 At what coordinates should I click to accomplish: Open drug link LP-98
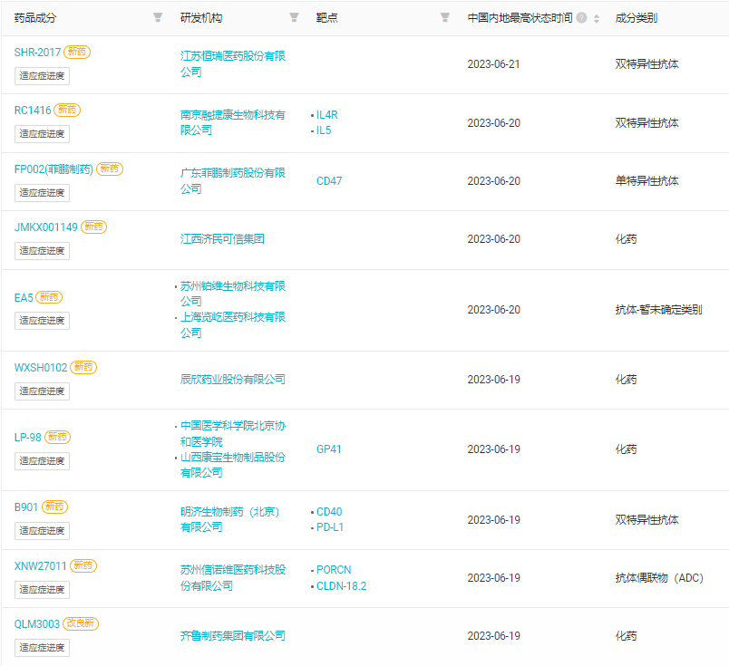point(27,438)
